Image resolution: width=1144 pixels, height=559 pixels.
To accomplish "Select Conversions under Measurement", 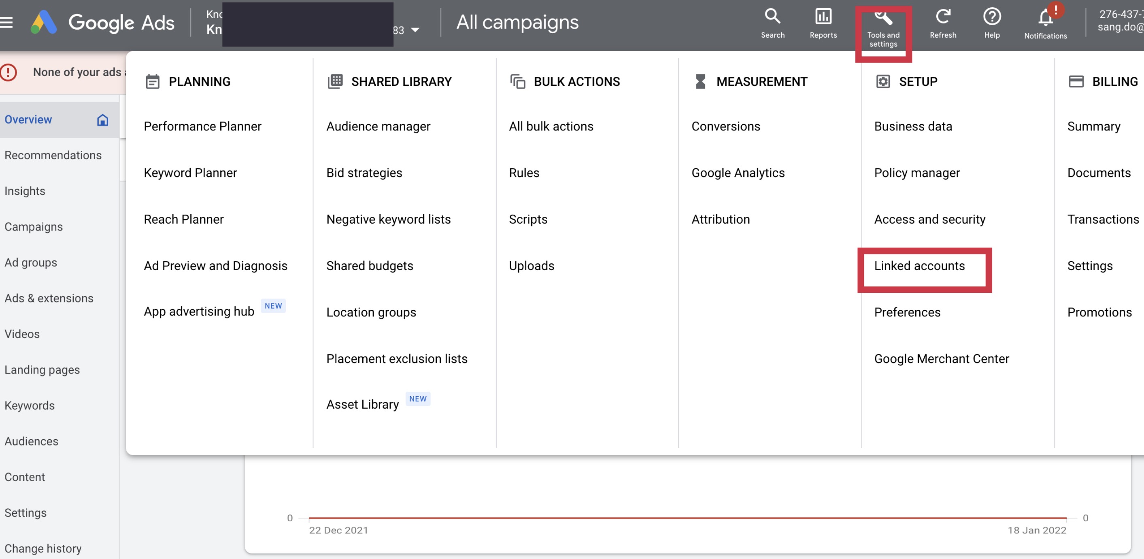I will pyautogui.click(x=726, y=127).
